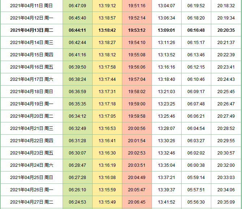Click the date 2021年04月16日 周五

31,67
